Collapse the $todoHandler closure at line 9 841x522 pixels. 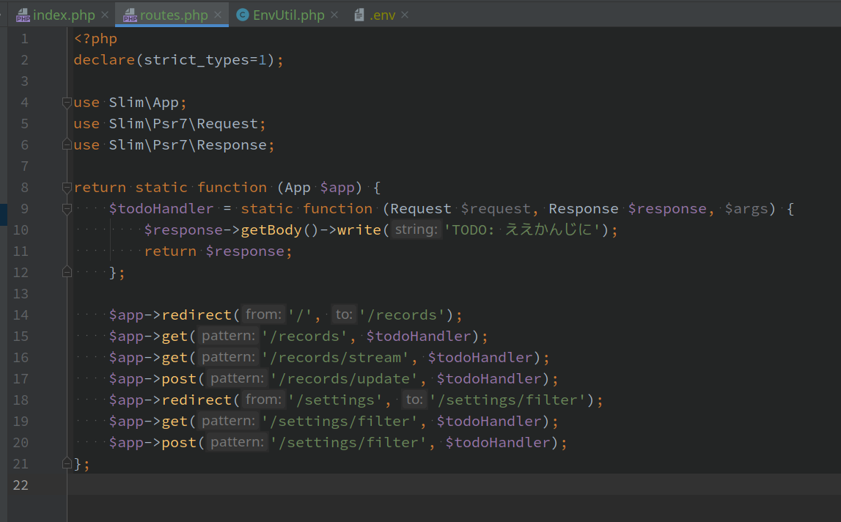(67, 209)
